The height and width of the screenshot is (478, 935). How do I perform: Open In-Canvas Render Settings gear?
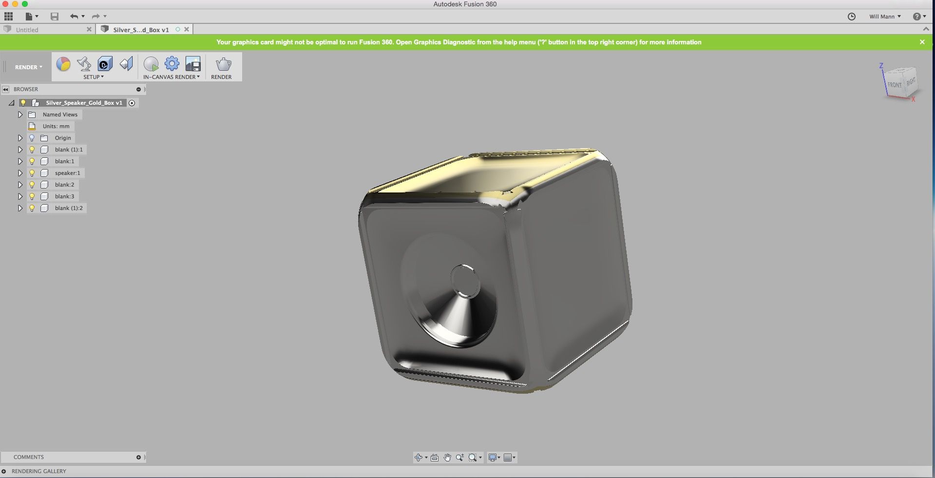(172, 64)
